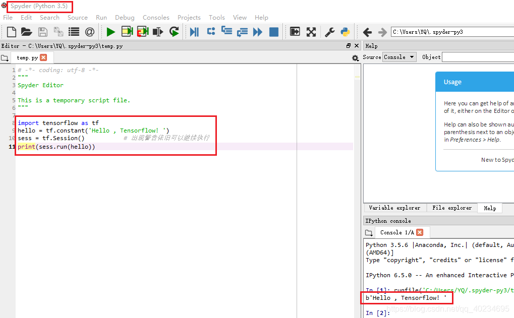Image resolution: width=514 pixels, height=318 pixels.
Task: Select the Help pane tab
Action: (x=490, y=208)
